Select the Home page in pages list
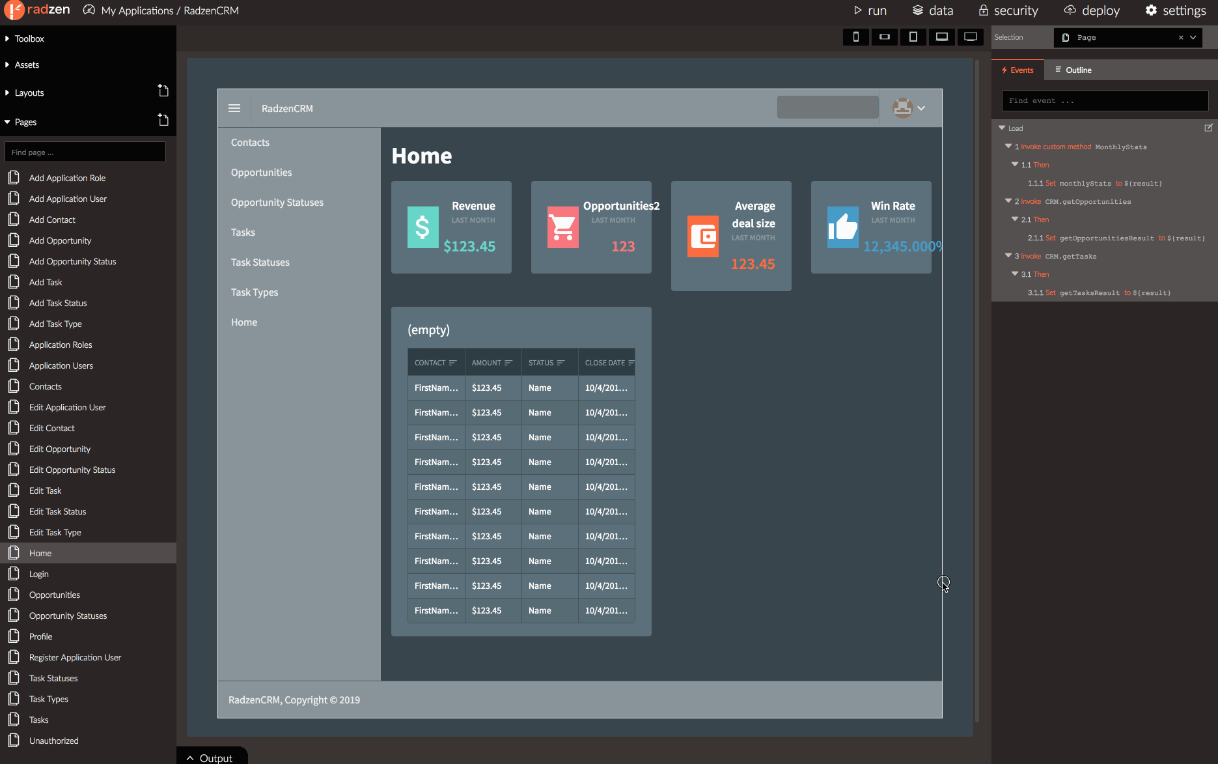 click(88, 553)
